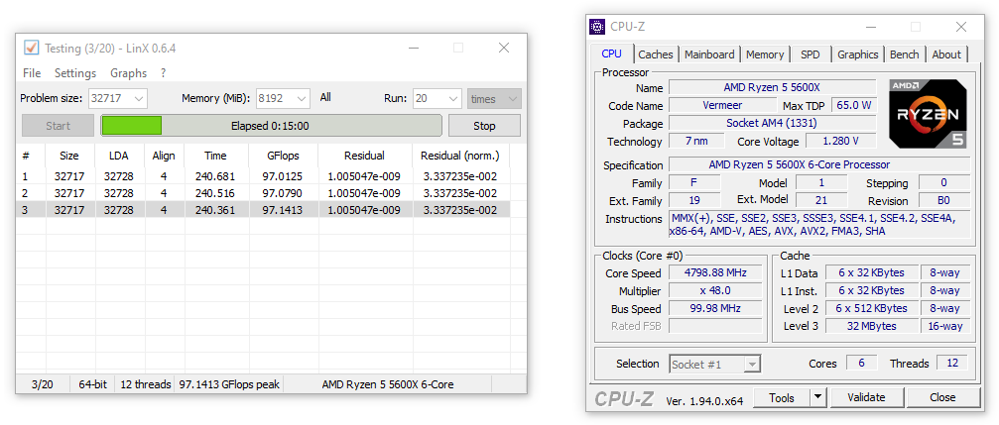
Task: Click the CPU-Z title bar chip icon
Action: pos(597,27)
